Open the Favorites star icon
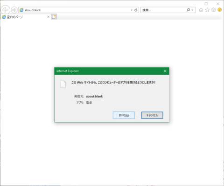The height and width of the screenshot is (186, 224). pos(207,10)
